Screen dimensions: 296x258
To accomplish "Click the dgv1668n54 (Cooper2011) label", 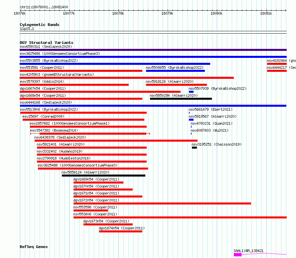I will pos(43,95).
